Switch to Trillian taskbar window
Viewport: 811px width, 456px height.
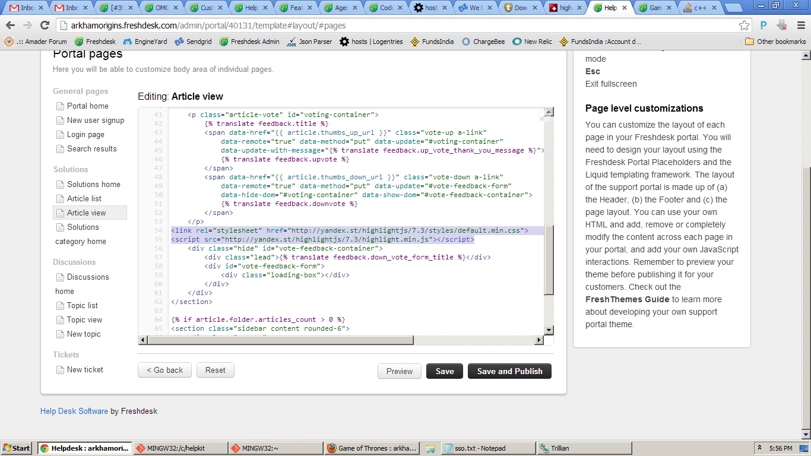(x=584, y=448)
